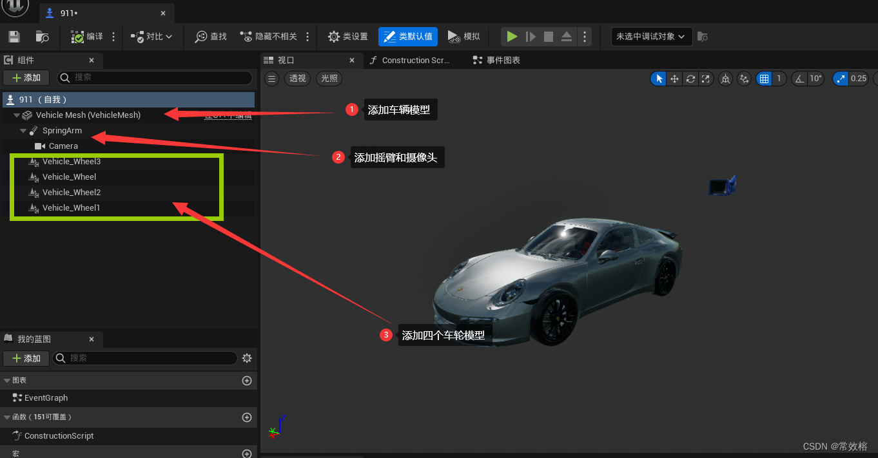Open the 未选中调试对象 debug object dropdown
The image size is (878, 458).
coord(651,37)
